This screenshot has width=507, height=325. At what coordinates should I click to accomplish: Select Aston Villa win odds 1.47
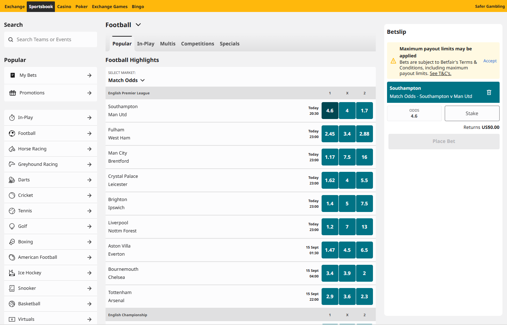pos(330,250)
